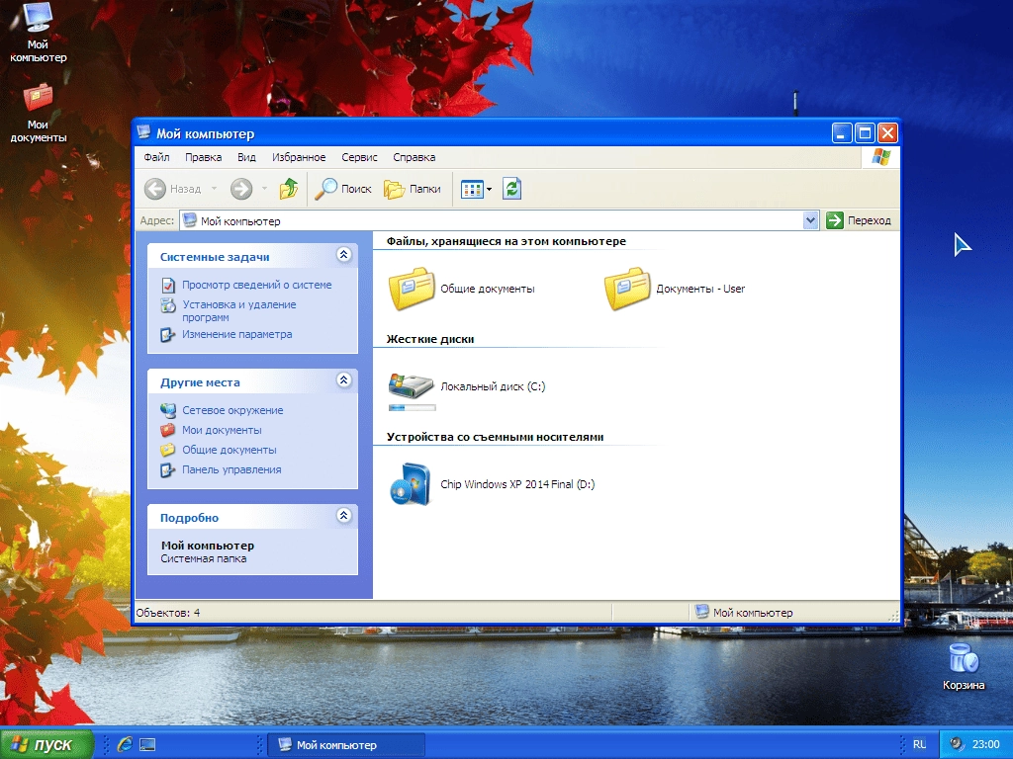
Task: Launch Internet Explorer from quick launch
Action: tap(125, 745)
